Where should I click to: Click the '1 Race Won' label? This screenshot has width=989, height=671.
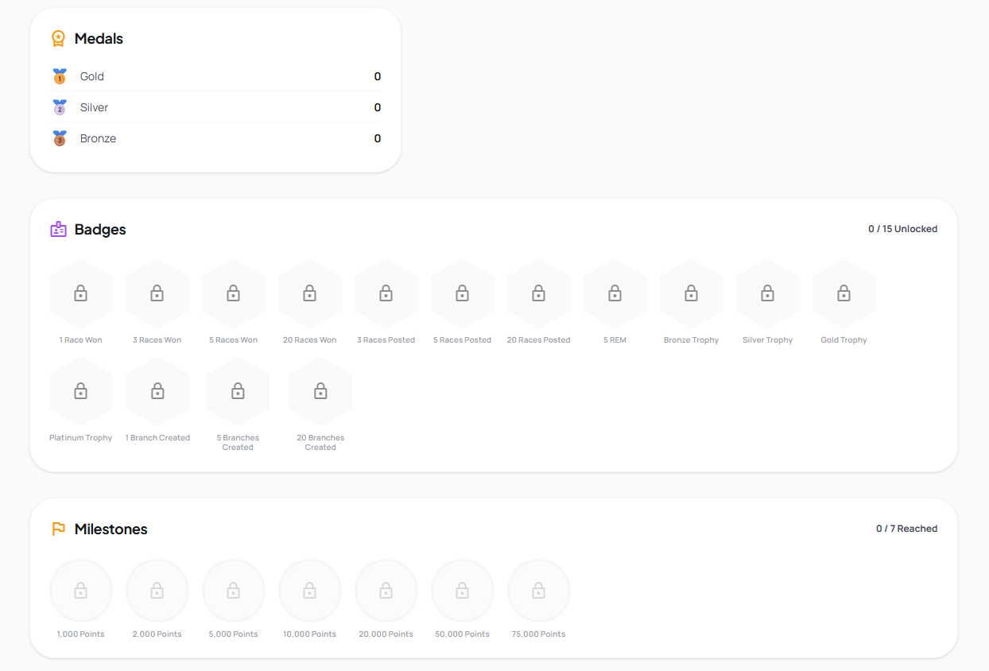pos(81,340)
